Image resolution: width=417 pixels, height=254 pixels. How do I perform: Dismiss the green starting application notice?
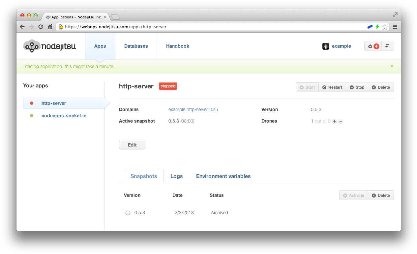point(392,66)
